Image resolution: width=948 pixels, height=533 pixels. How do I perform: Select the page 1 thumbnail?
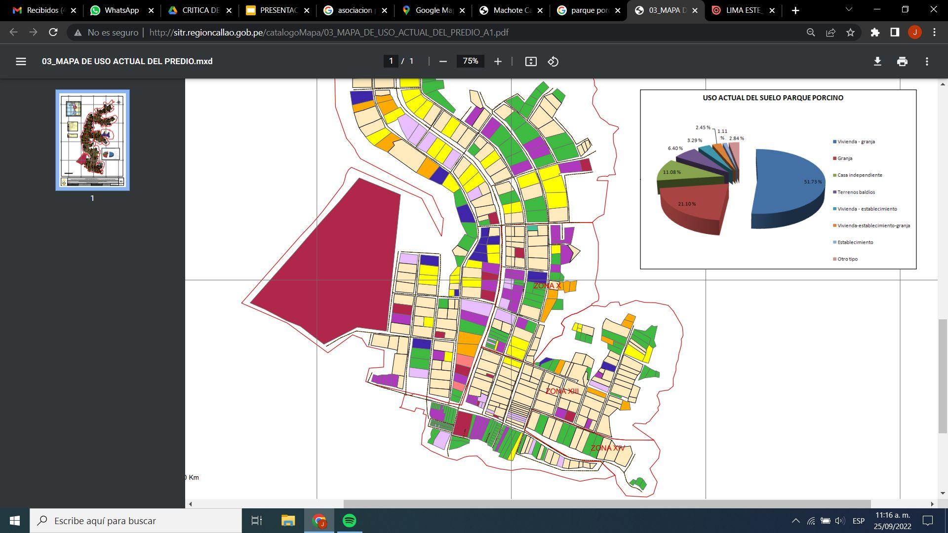point(92,140)
